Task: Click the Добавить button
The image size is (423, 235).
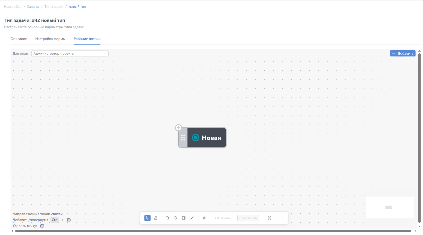Action: 403,53
